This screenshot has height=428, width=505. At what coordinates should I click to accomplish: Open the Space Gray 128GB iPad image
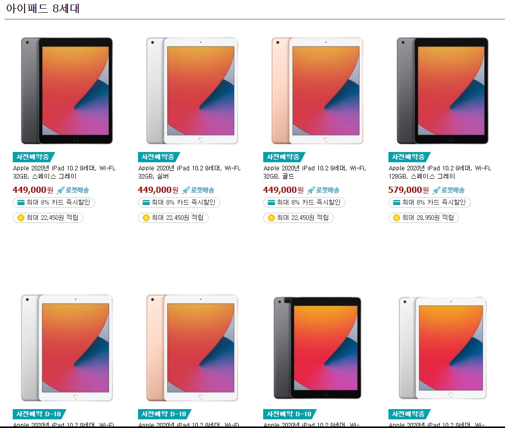click(443, 91)
